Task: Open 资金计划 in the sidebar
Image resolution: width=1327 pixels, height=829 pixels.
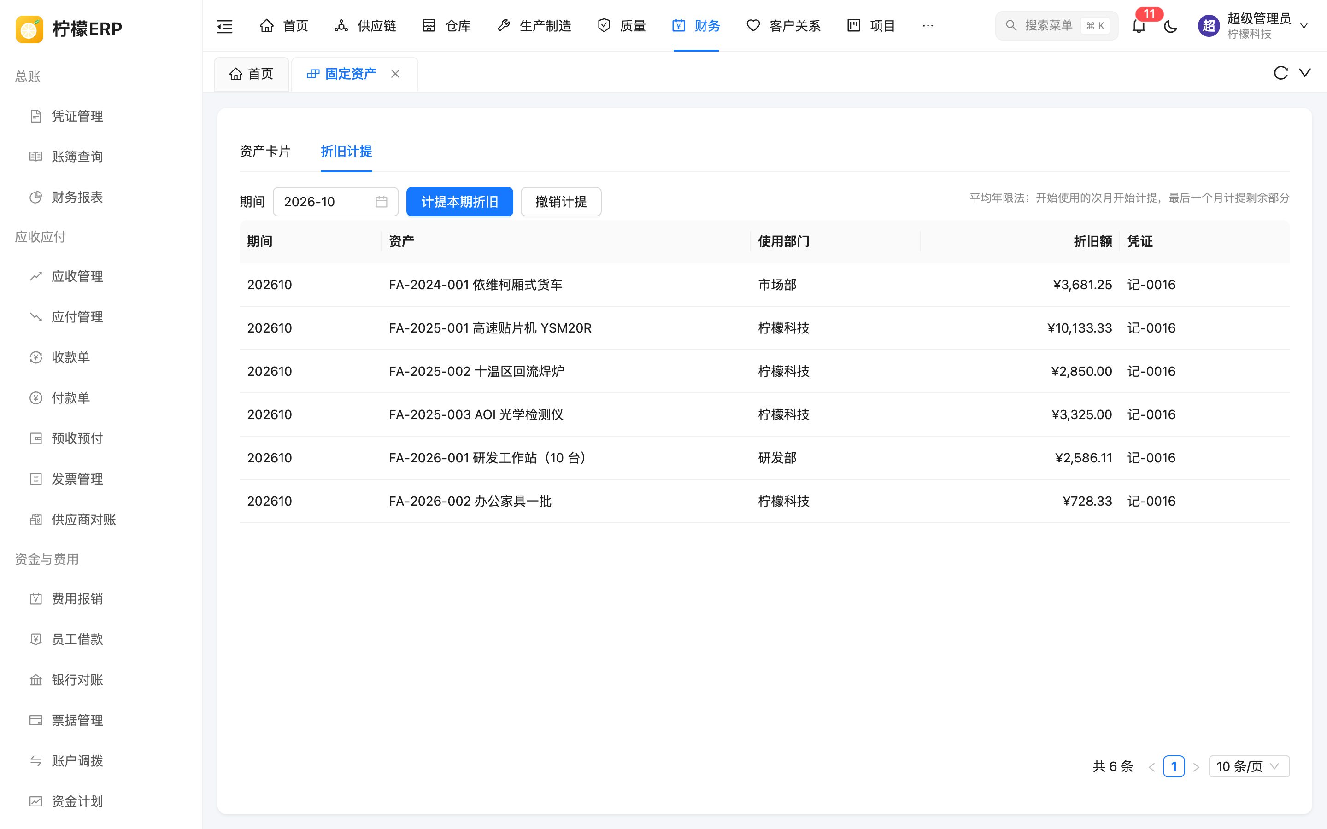Action: pos(77,801)
